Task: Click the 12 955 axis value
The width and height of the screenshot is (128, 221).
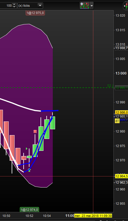Action: 120,204
